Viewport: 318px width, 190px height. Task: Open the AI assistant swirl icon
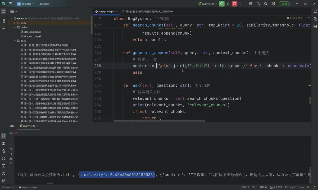click(251, 4)
